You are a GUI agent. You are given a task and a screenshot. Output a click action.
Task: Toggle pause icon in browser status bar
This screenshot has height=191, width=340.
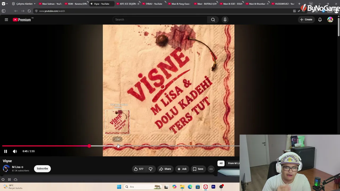pos(9,180)
